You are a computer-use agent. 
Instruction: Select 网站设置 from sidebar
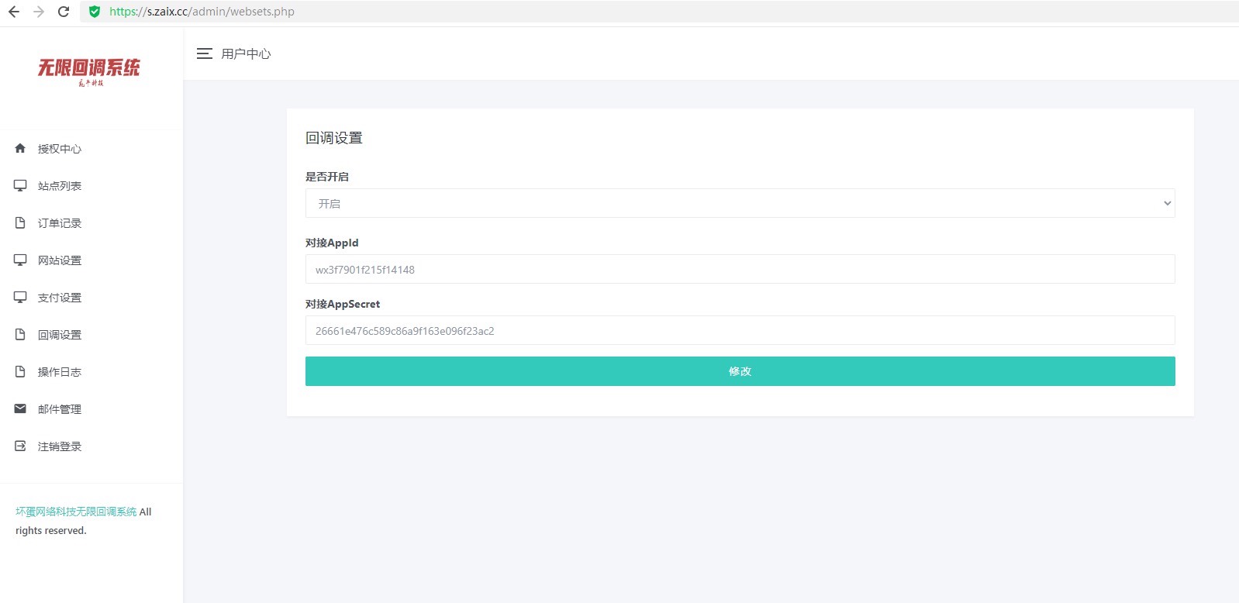point(60,260)
